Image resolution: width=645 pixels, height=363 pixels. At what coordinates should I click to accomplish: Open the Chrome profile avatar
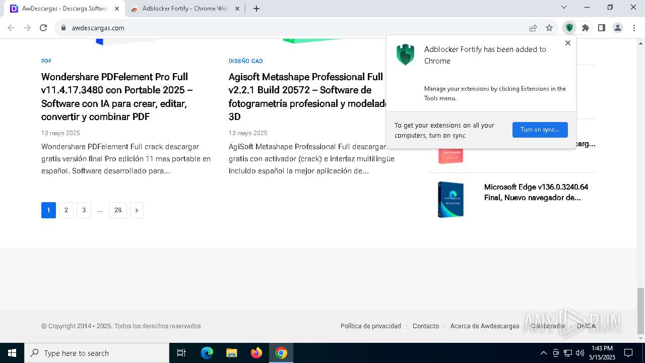[x=618, y=28]
